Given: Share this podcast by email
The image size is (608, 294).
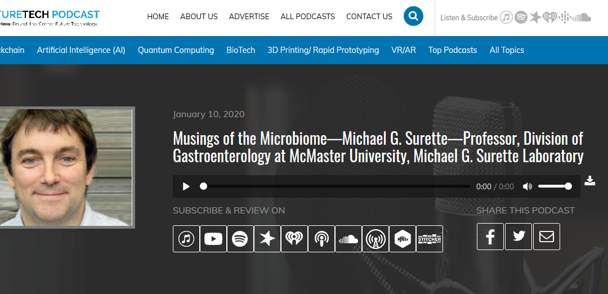Looking at the screenshot, I should click(x=546, y=236).
